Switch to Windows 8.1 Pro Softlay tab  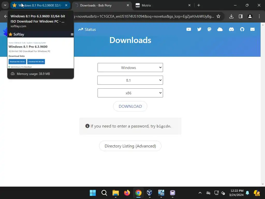pos(40,5)
